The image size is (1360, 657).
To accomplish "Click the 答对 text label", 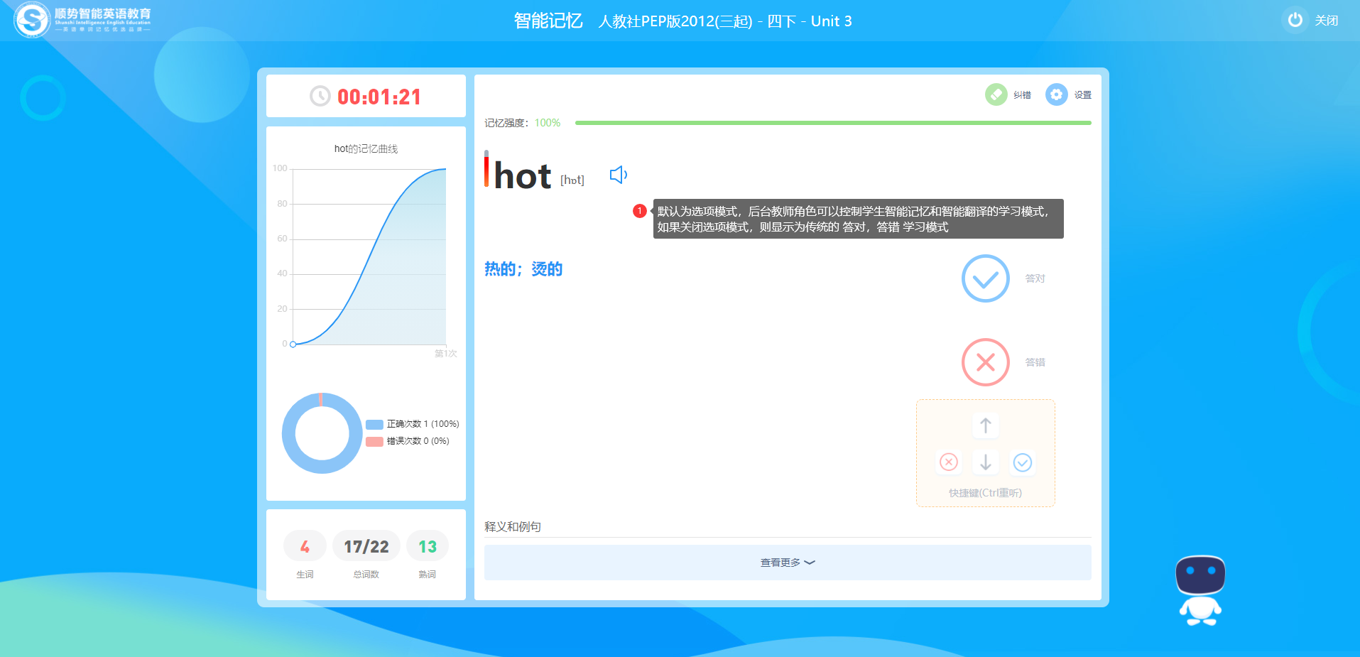I will coord(1035,278).
